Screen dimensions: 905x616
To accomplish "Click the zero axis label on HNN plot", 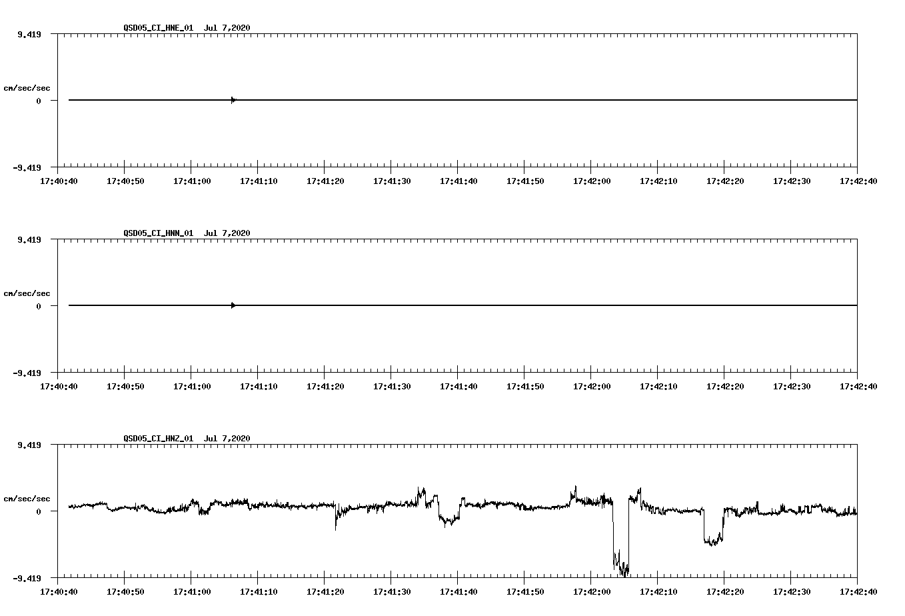I will point(39,306).
